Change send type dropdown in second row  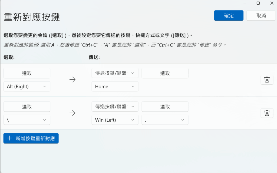(115, 107)
